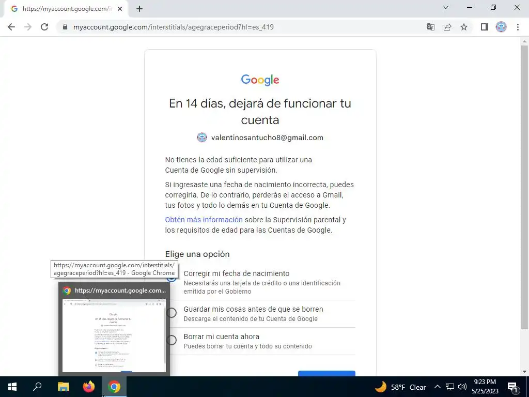Click the share page icon
Image resolution: width=529 pixels, height=397 pixels.
pos(447,27)
